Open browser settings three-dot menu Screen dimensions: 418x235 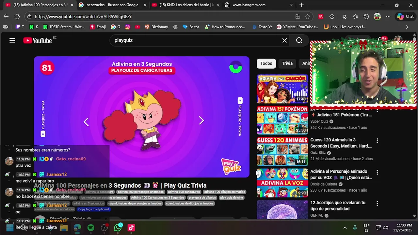click(388, 17)
